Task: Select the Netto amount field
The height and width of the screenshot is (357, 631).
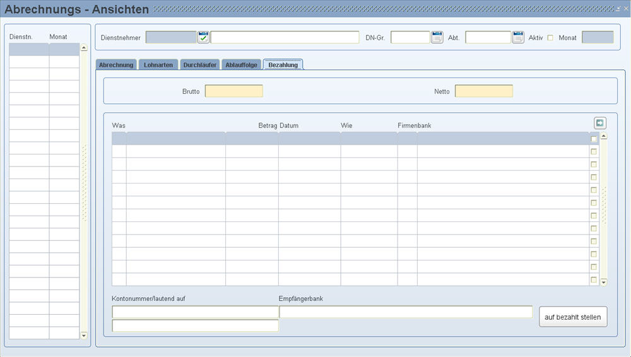Action: (483, 91)
